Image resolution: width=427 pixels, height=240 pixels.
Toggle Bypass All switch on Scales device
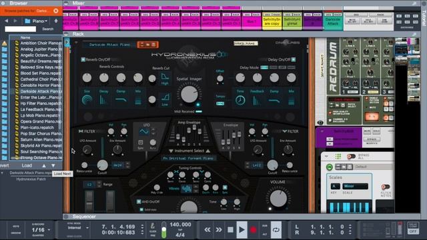coord(351,157)
